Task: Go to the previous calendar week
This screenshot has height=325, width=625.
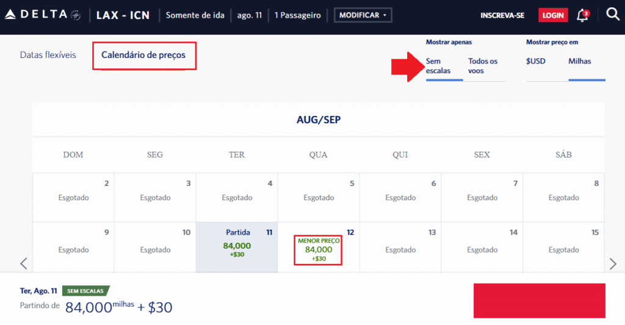Action: 24,263
